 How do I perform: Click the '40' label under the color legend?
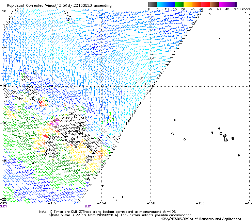click(x=219, y=9)
